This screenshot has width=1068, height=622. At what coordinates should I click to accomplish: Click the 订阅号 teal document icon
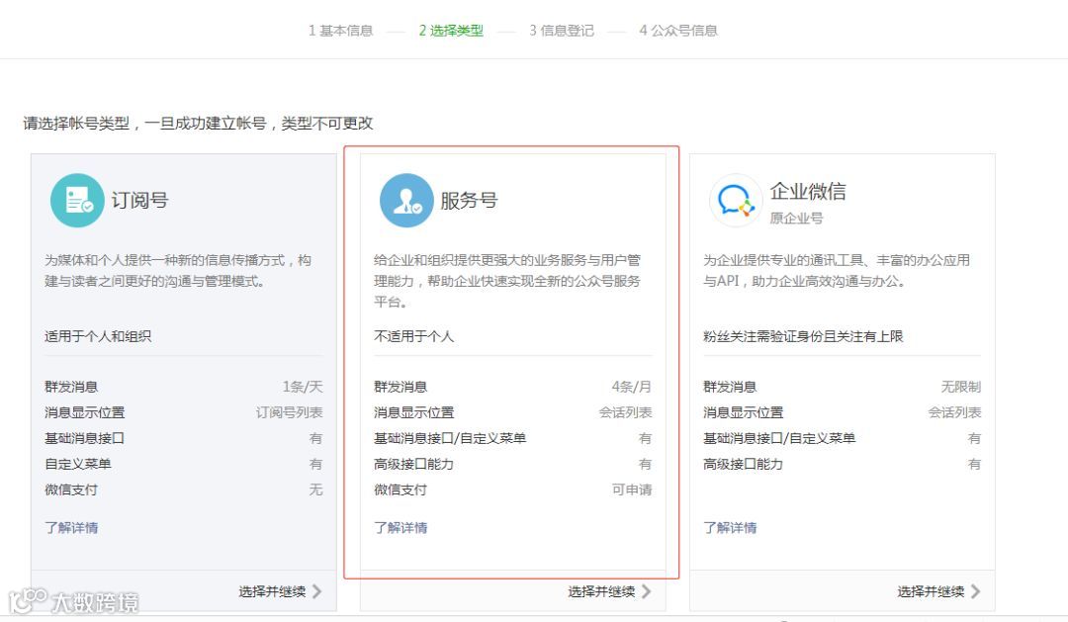(x=77, y=201)
